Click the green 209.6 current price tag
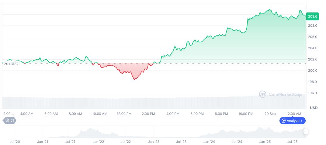 coord(313,16)
